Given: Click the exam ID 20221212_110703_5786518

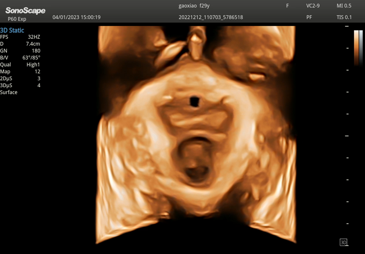Looking at the screenshot, I should point(211,18).
